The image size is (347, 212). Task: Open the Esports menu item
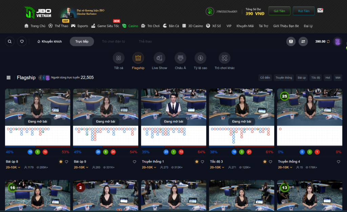[80, 26]
